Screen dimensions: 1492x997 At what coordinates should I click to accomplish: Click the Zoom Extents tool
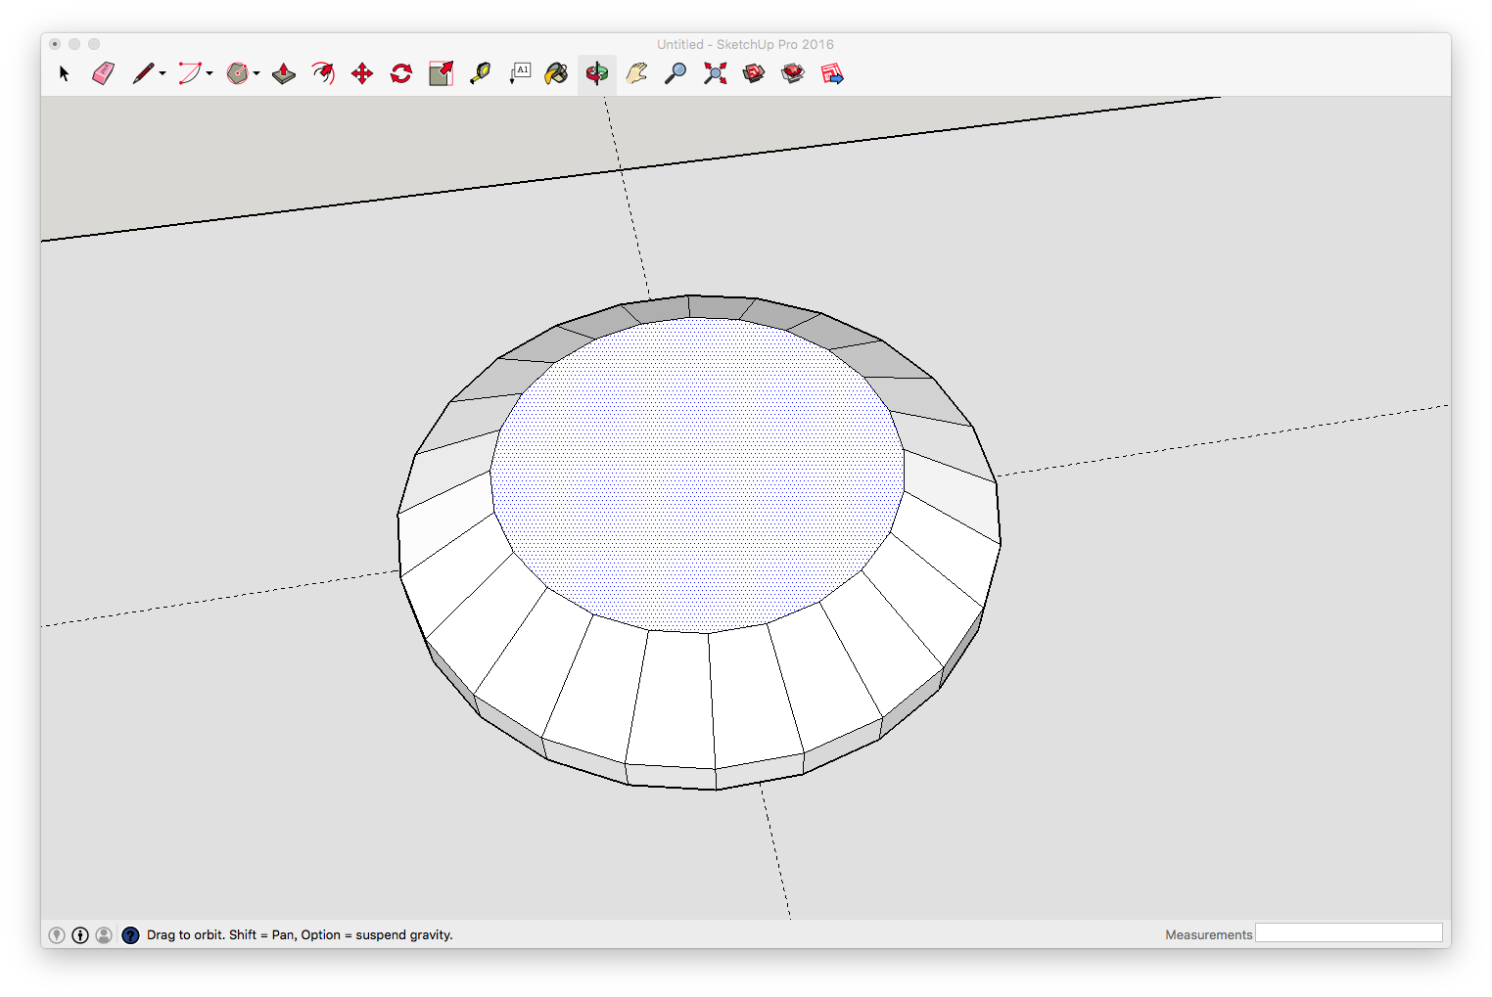715,73
